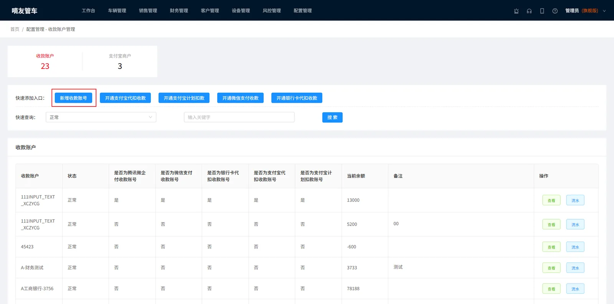Screen dimensions: 614x304
Task: Click the balance value -600
Action: tap(352, 247)
